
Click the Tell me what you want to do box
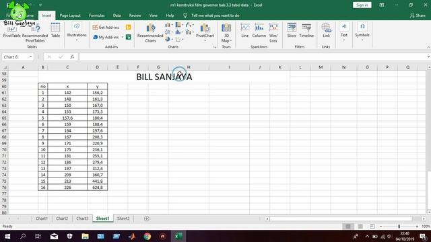tap(215, 15)
